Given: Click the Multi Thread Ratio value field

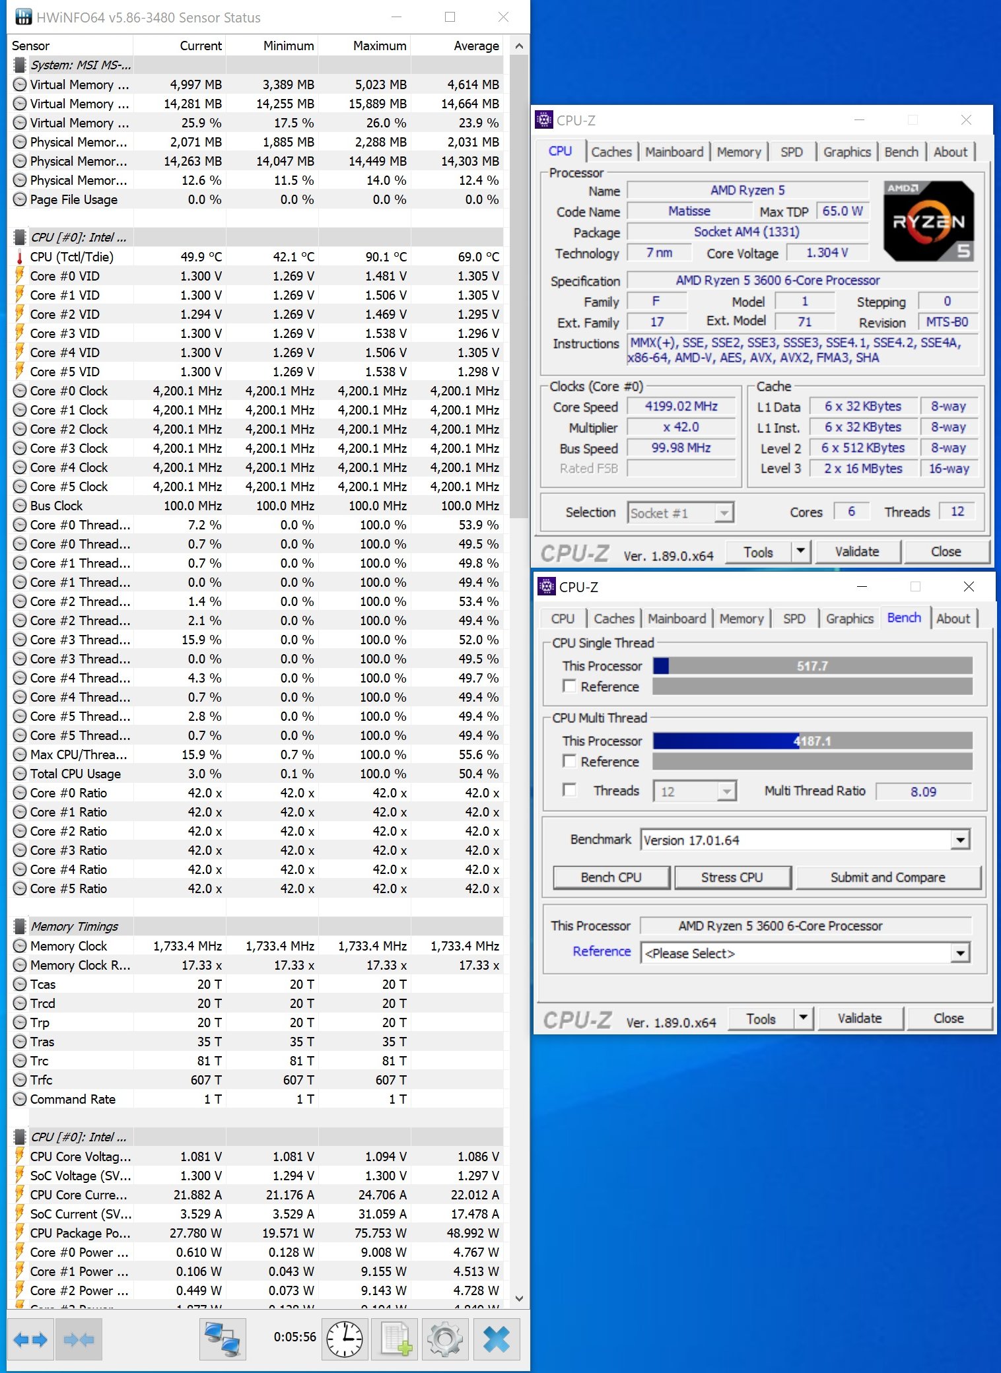Looking at the screenshot, I should coord(924,791).
